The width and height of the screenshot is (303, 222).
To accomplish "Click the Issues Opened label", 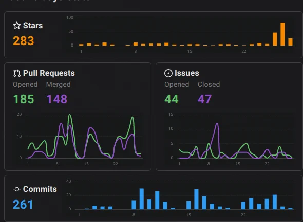I will click(x=177, y=85).
